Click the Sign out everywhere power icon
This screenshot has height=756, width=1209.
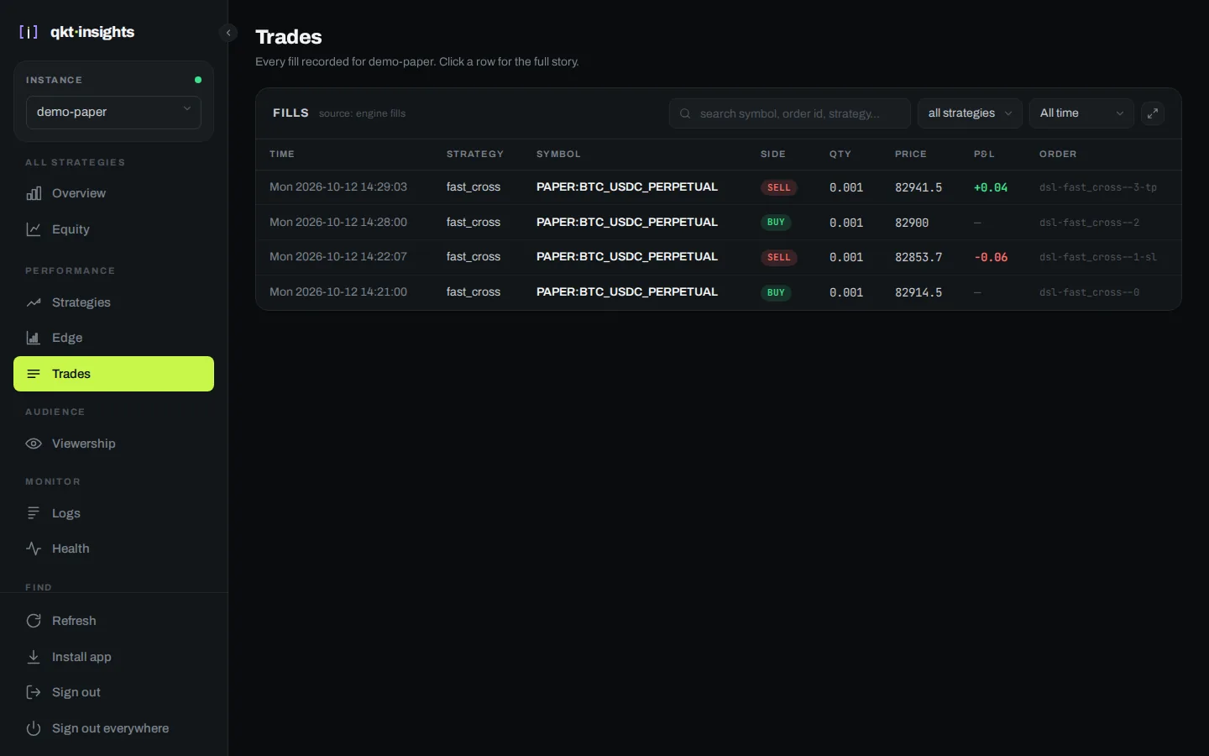[34, 728]
